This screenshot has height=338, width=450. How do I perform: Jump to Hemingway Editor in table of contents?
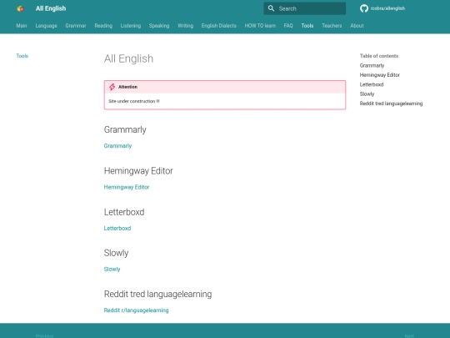380,75
